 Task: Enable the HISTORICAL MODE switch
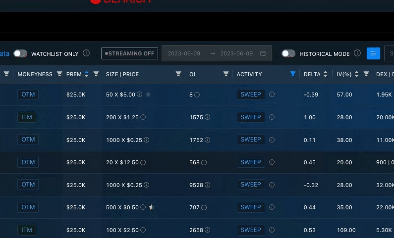tap(288, 53)
